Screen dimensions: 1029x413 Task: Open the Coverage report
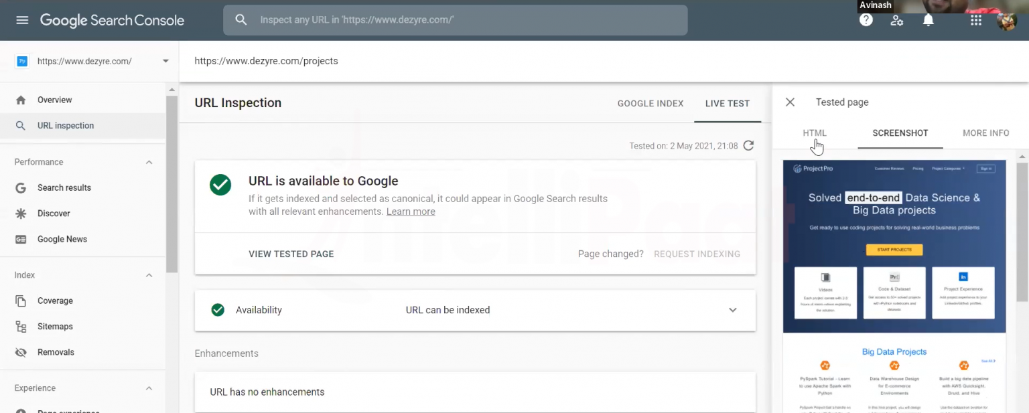click(x=56, y=301)
